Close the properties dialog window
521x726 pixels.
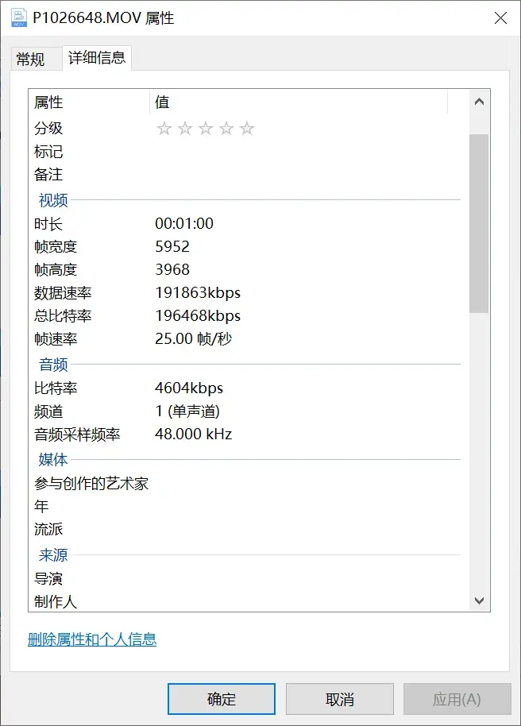pyautogui.click(x=500, y=17)
